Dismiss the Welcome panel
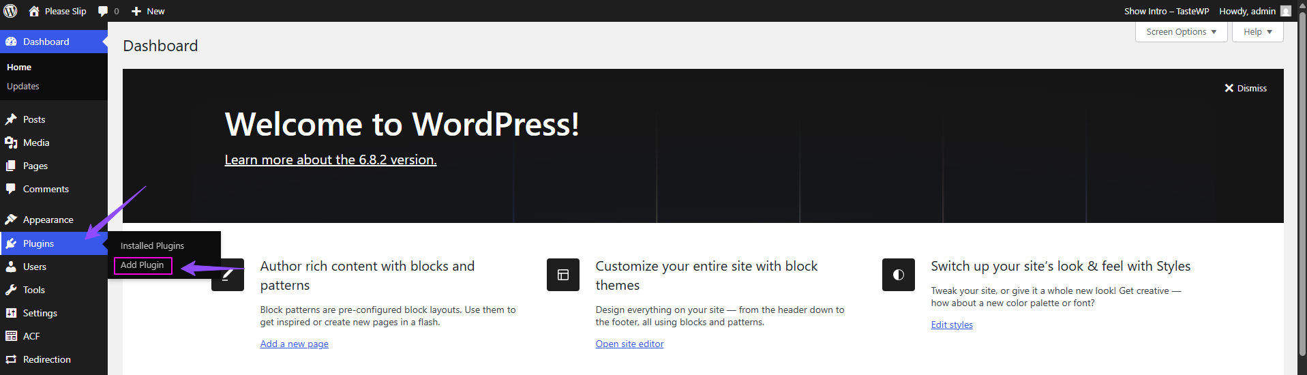Image resolution: width=1307 pixels, height=375 pixels. 1246,88
